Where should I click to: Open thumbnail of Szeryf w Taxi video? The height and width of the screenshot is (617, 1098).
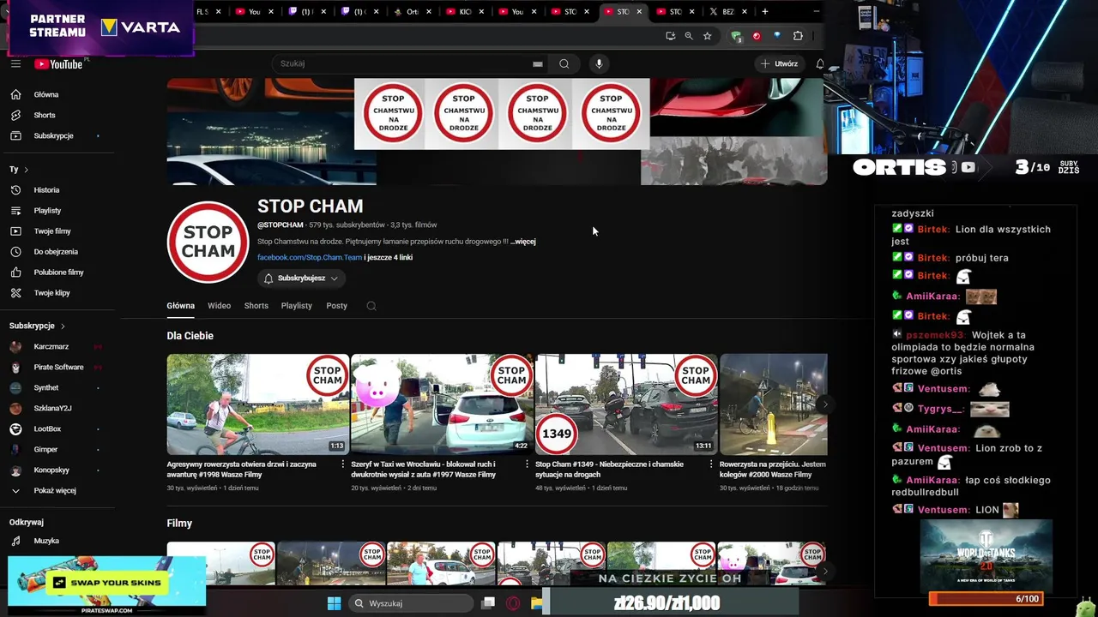[442, 404]
